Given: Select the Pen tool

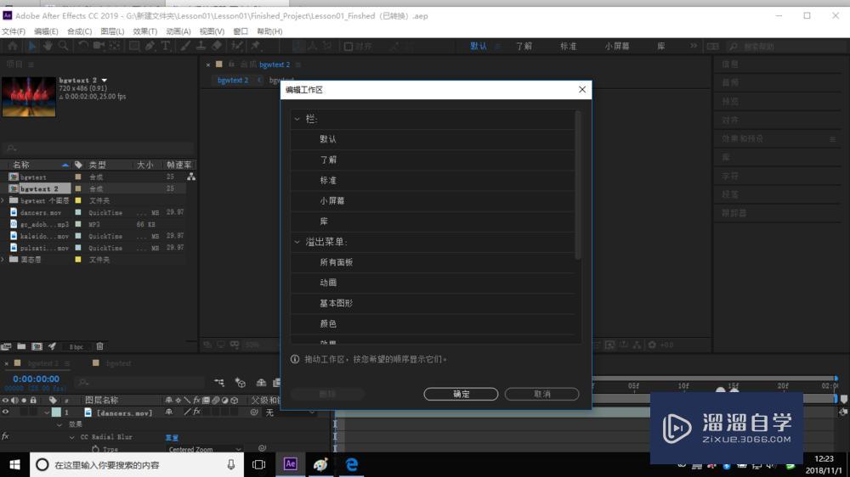Looking at the screenshot, I should 150,46.
